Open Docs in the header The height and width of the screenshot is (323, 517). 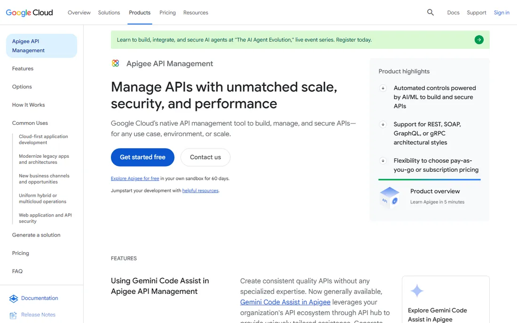(x=453, y=13)
